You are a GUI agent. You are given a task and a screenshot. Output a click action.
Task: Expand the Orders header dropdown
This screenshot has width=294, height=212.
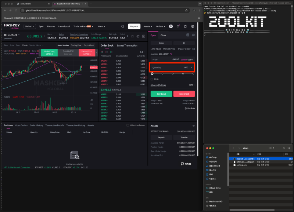(x=161, y=26)
